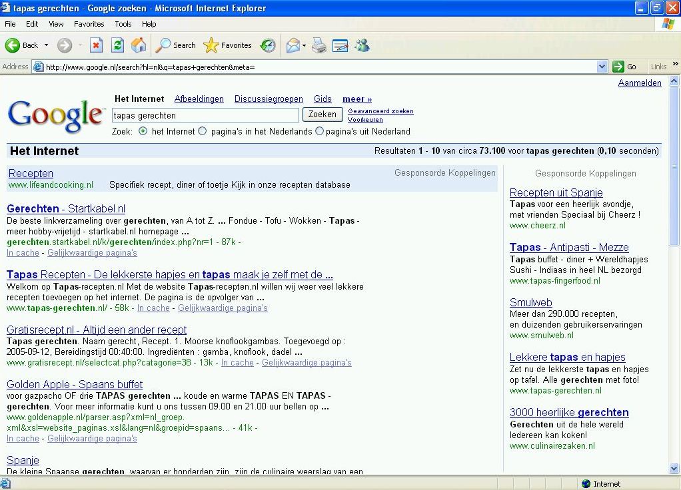The image size is (681, 490).
Task: Open the Back history dropdown arrow
Action: coord(46,45)
